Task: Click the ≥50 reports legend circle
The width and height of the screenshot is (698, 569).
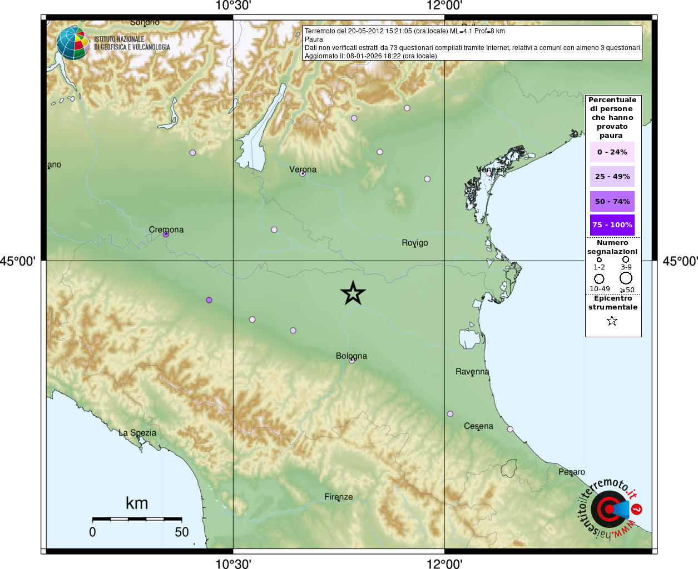Action: tap(626, 278)
